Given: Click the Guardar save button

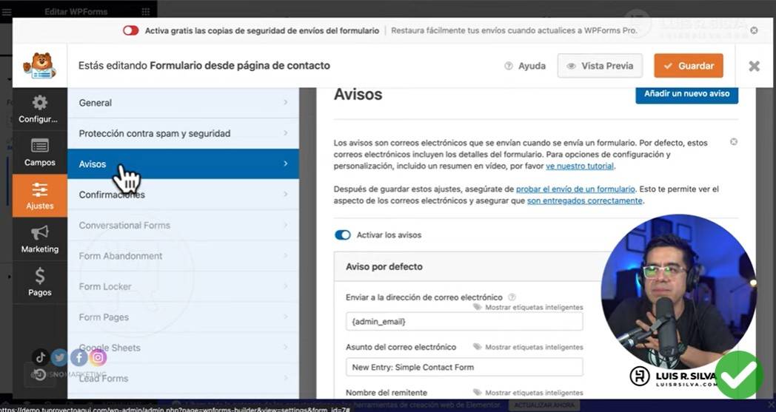Looking at the screenshot, I should [689, 66].
